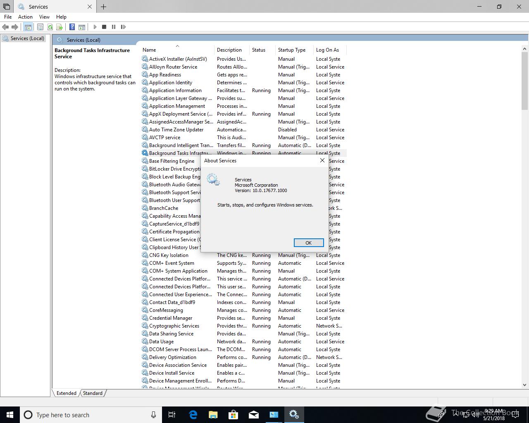Open a new tab with plus button
529x423 pixels.
pos(103,7)
